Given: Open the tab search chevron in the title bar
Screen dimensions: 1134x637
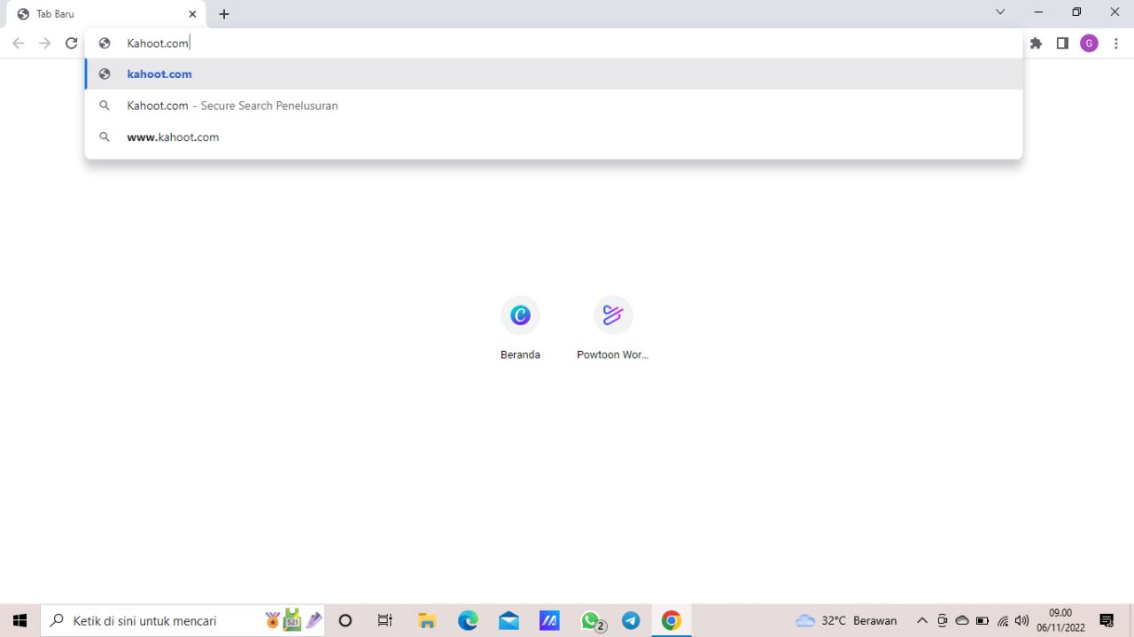Looking at the screenshot, I should (x=1000, y=12).
